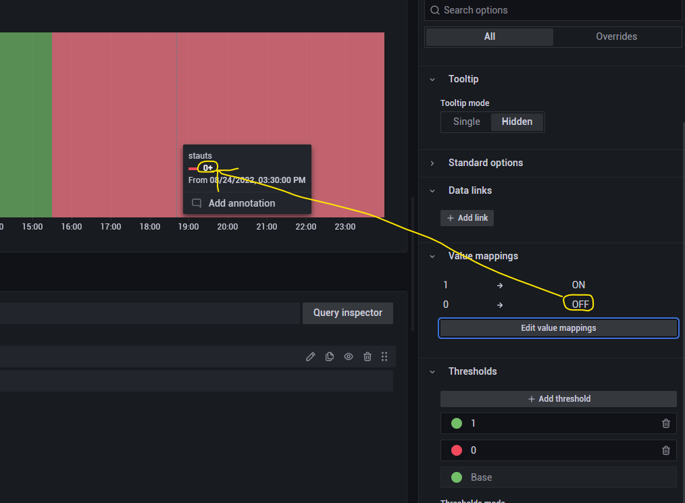Image resolution: width=685 pixels, height=503 pixels.
Task: Collapse the Tooltip section
Action: pos(432,80)
